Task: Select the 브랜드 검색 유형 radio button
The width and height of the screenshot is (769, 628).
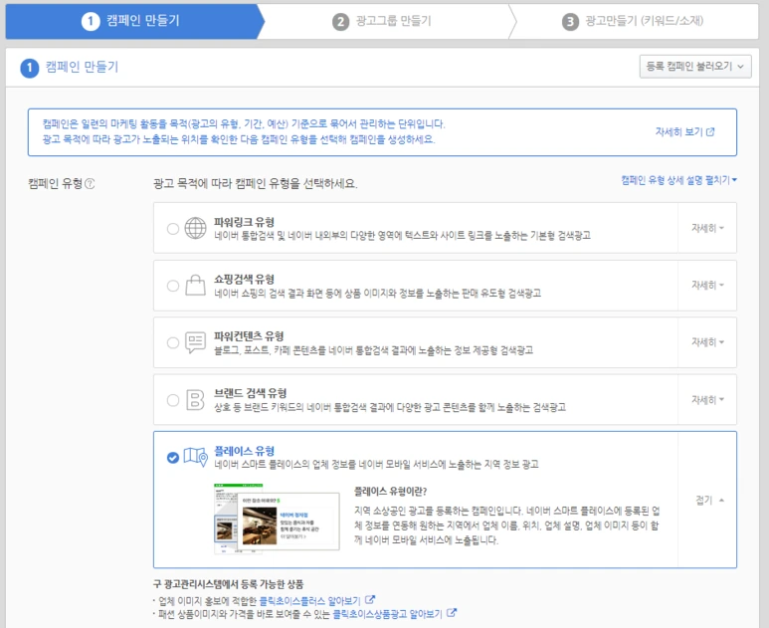Action: [x=173, y=400]
